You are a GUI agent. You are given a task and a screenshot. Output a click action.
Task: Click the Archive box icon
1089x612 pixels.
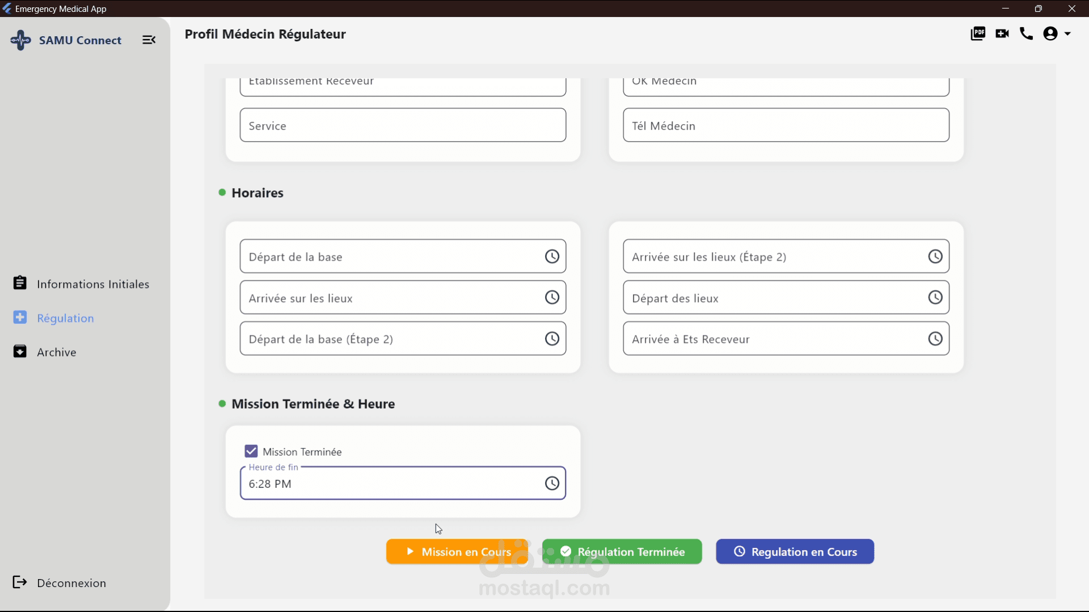coord(20,351)
